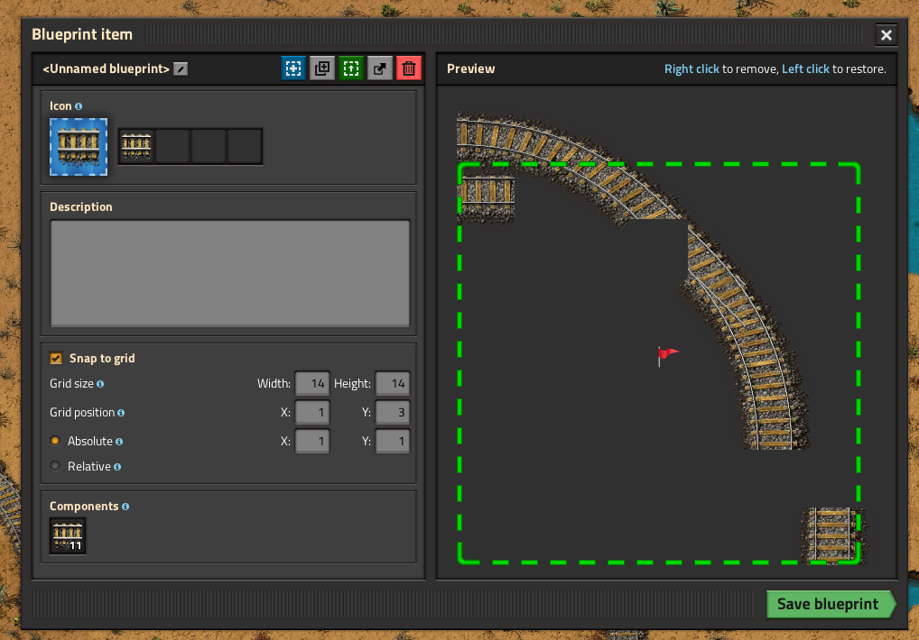Click the <Unnamed blueprint> title text
This screenshot has height=640, width=919.
click(107, 69)
